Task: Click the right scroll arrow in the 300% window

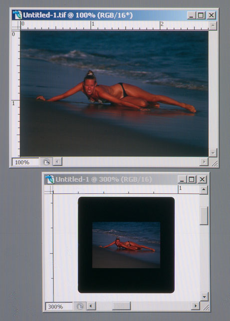Action: (196, 306)
